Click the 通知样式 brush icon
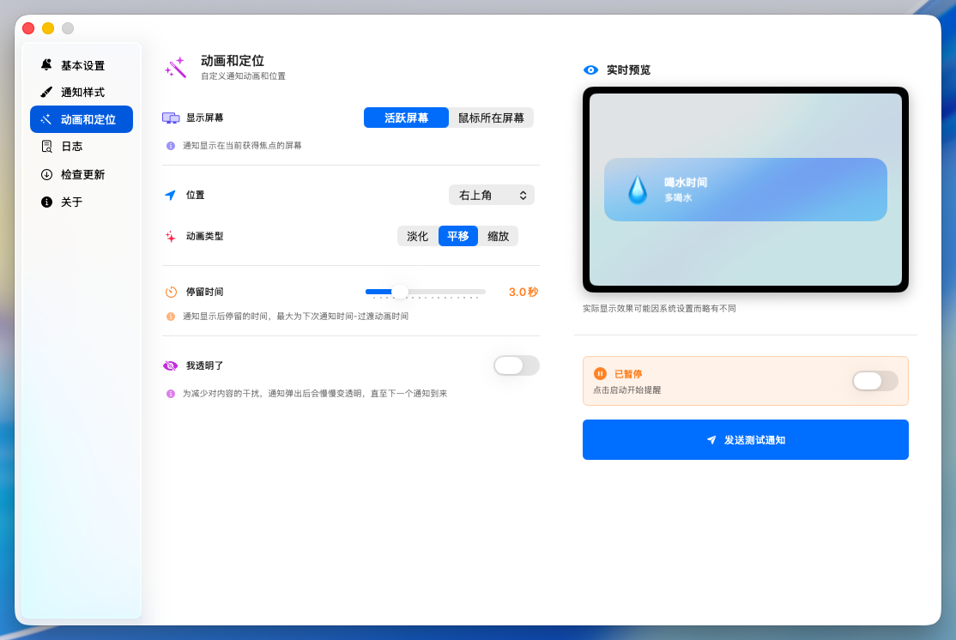Image resolution: width=956 pixels, height=640 pixels. tap(48, 92)
